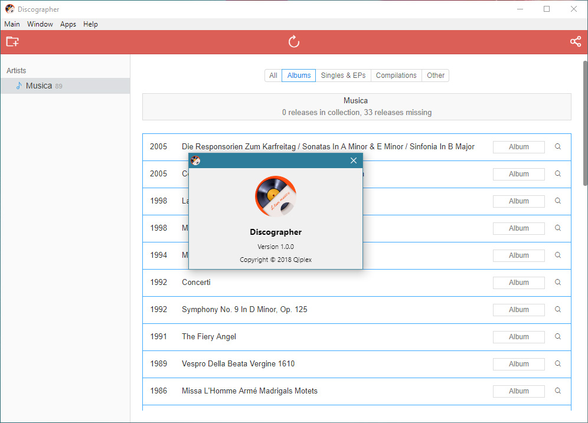This screenshot has width=588, height=423.
Task: Click the Discographer vinyl logo in dialog
Action: [x=276, y=196]
